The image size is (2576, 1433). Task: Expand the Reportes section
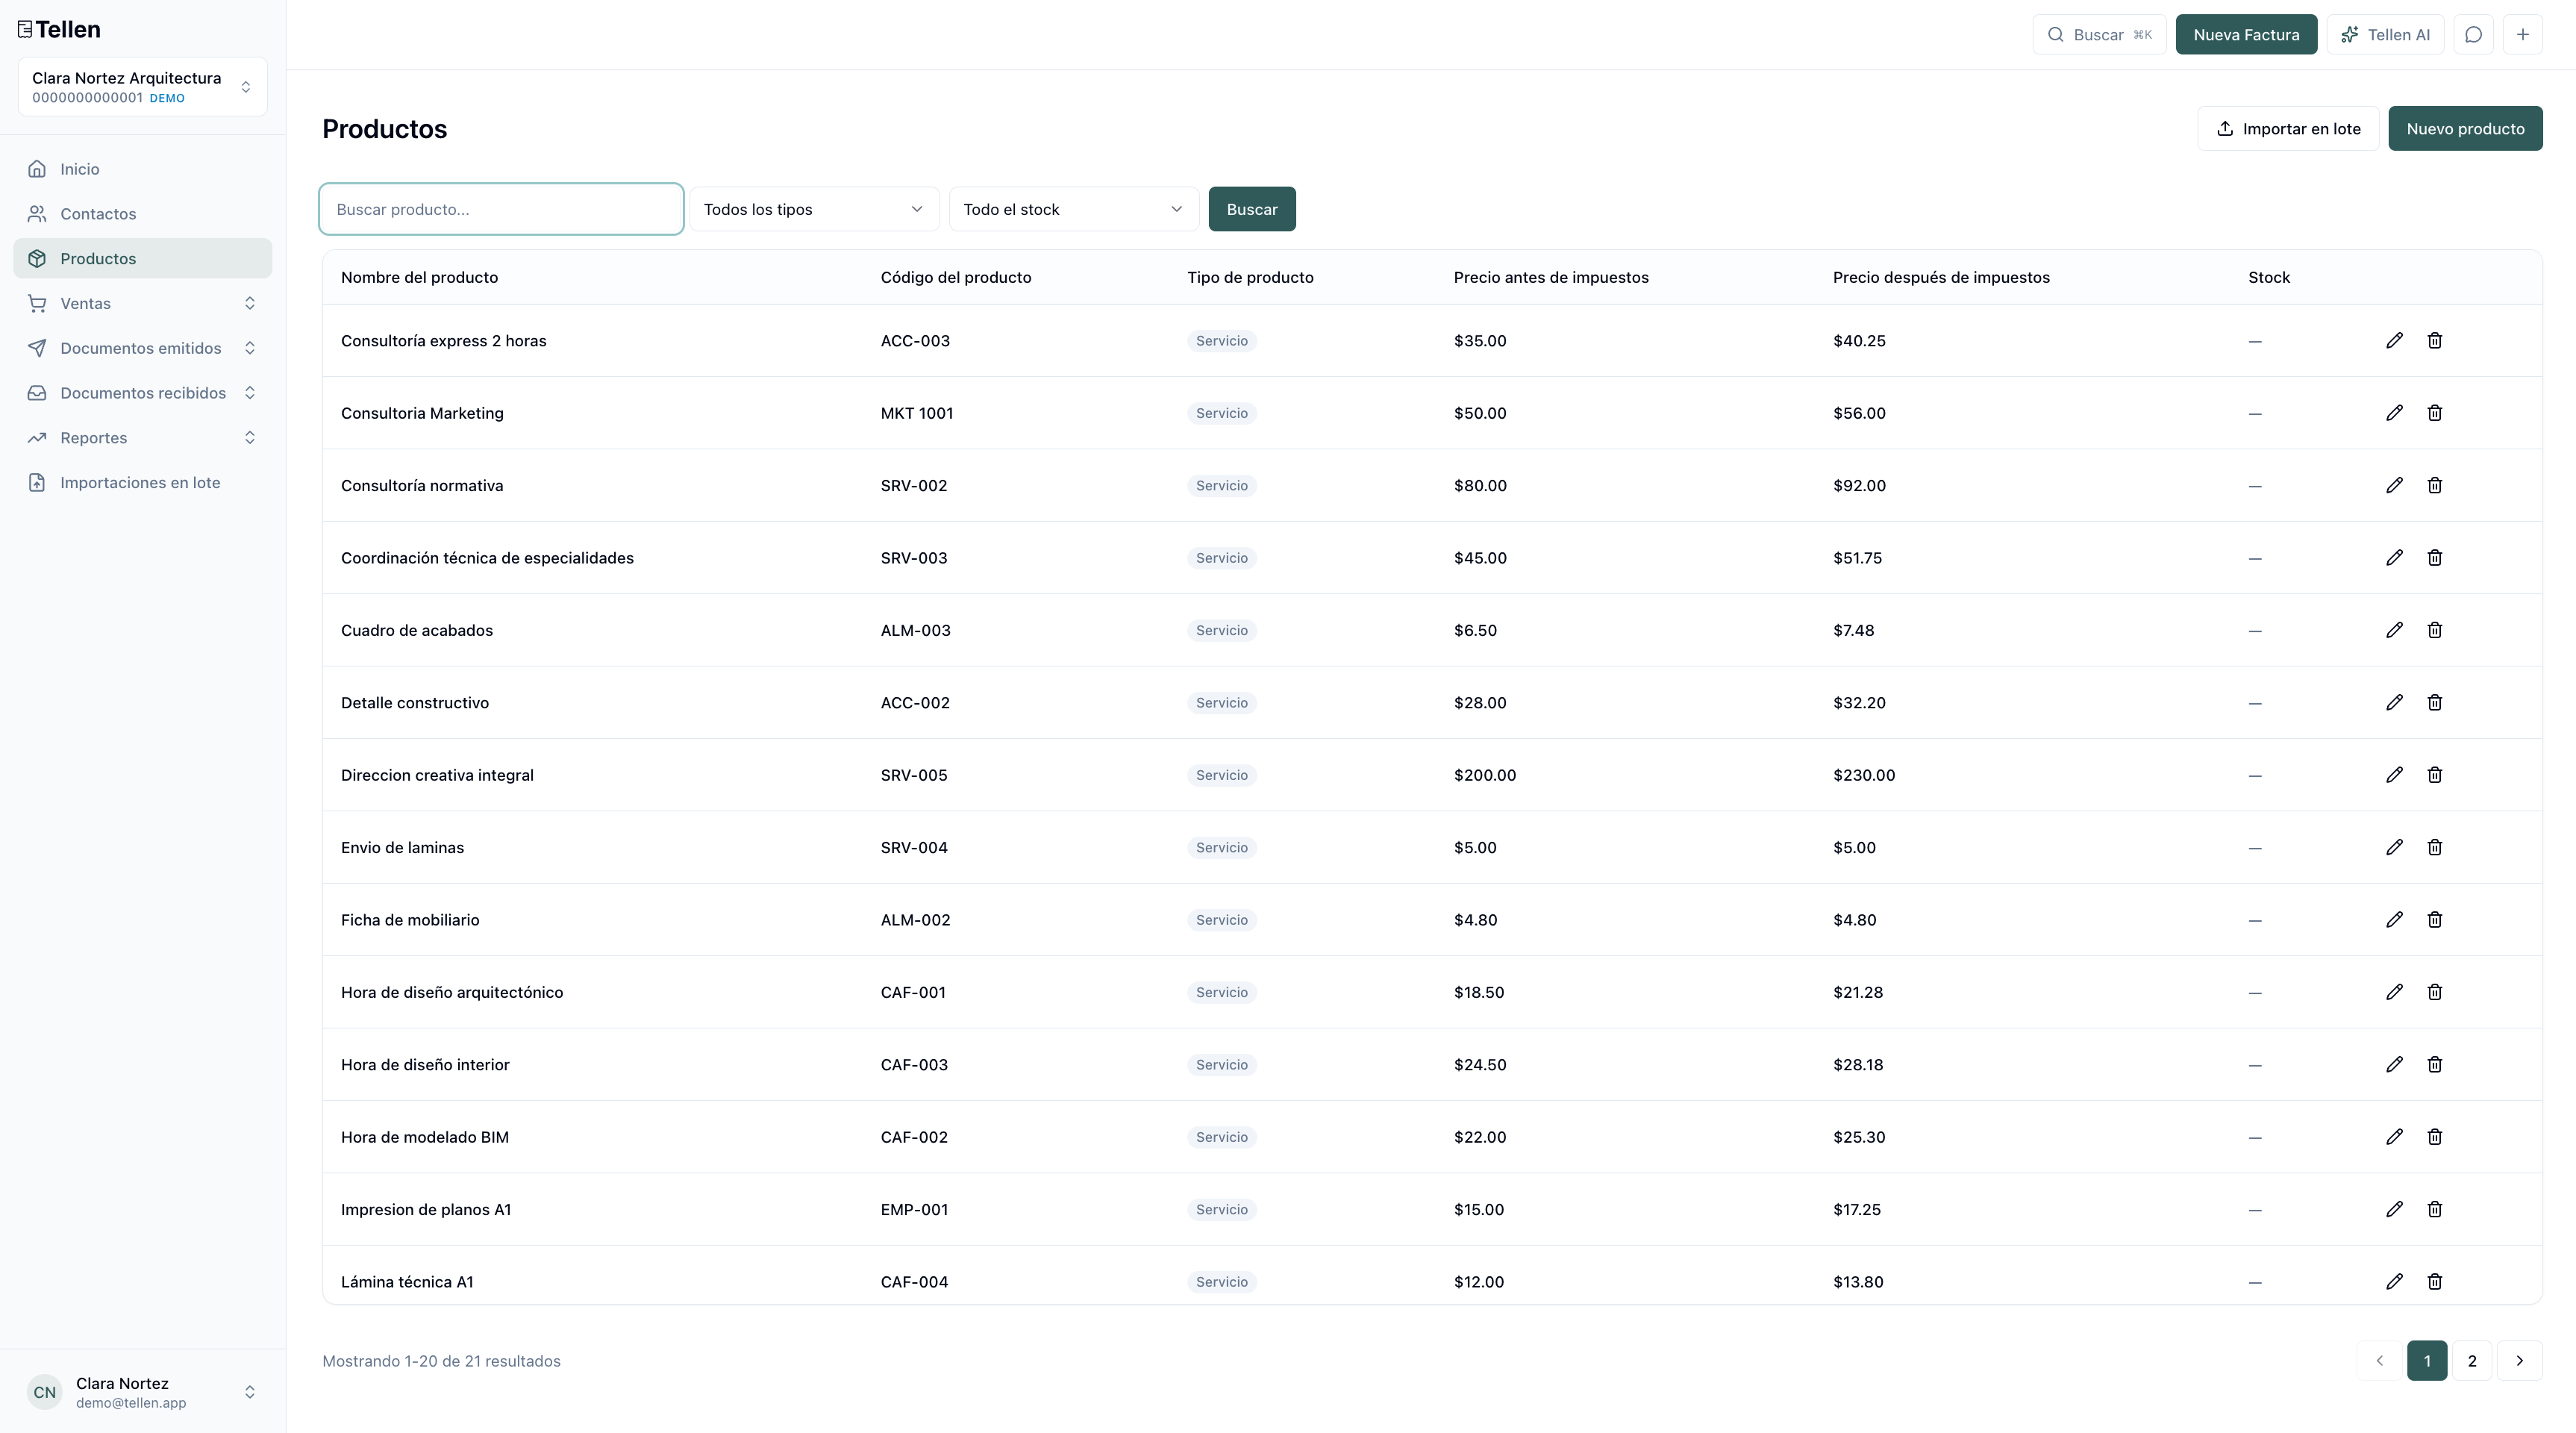143,438
